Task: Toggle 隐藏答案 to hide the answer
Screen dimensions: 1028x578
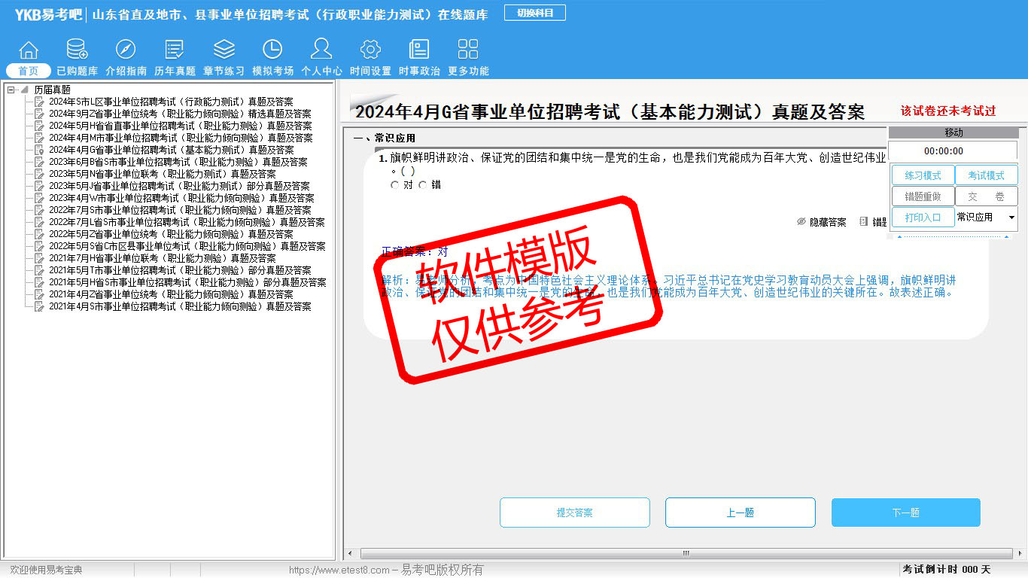Action: click(821, 222)
